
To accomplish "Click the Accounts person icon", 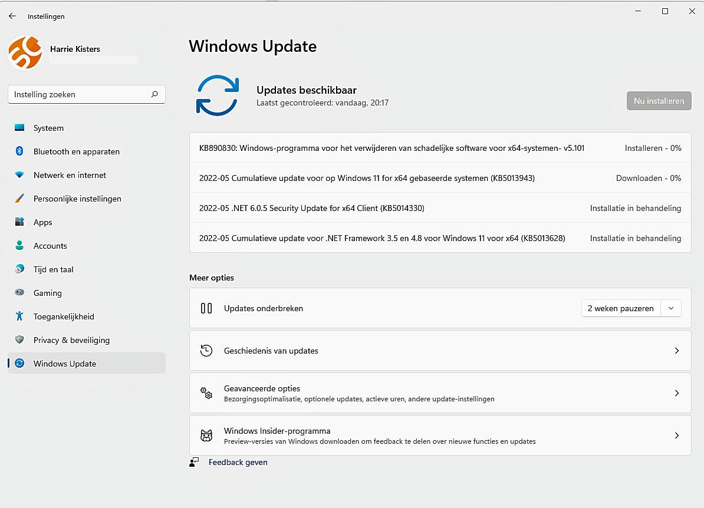I will click(x=19, y=246).
